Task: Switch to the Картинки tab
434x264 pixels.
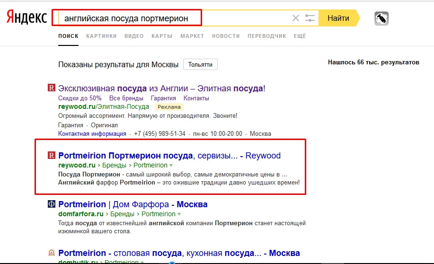Action: 101,36
